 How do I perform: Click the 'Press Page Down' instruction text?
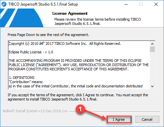click(48, 35)
